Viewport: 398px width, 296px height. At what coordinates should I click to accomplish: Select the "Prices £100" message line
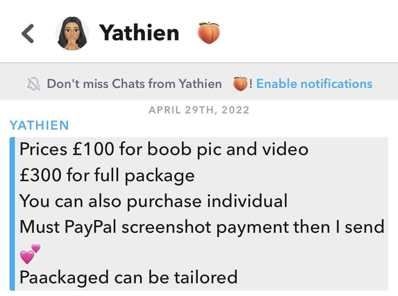(164, 149)
